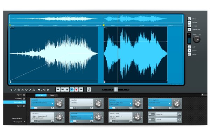210x138 pixels.
Task: Switch to the Object tab
Action: point(52,95)
